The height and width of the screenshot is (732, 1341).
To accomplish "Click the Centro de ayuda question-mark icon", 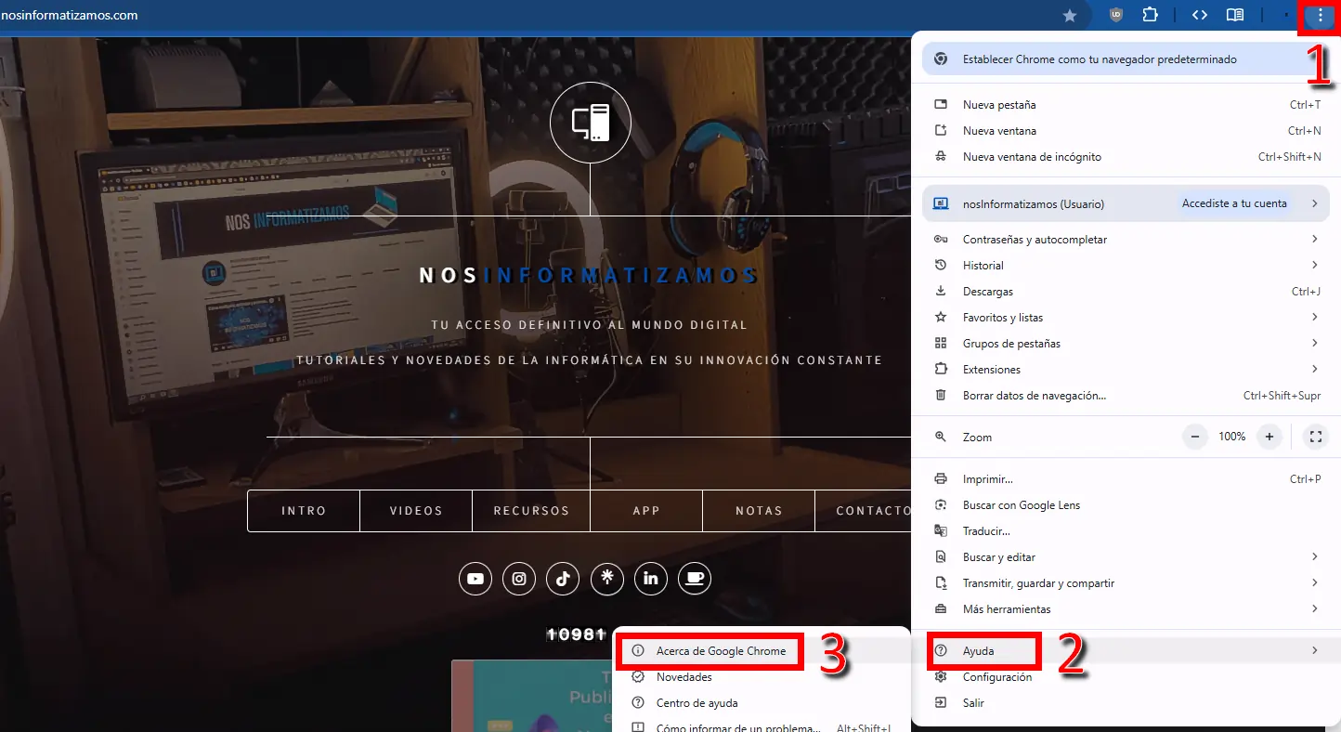I will pos(638,703).
